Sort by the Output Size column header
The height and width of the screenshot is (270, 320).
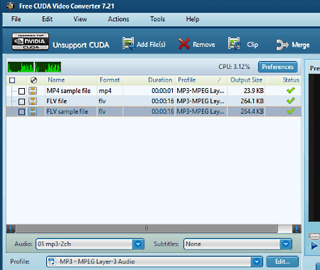click(x=246, y=80)
